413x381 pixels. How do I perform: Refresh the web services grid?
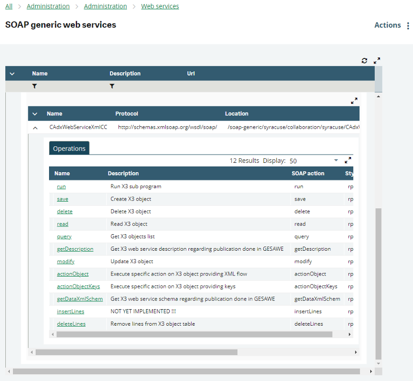click(x=364, y=60)
